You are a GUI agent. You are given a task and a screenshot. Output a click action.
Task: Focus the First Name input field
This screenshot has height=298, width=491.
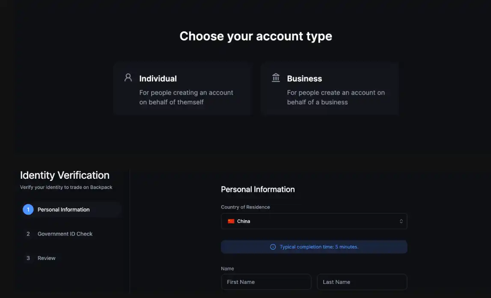point(266,282)
